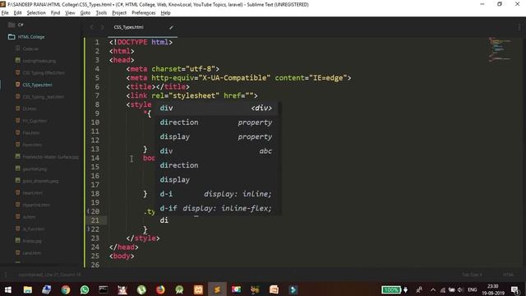Go to next tab with right arrow
This screenshot has height=296, width=526.
pos(102,27)
